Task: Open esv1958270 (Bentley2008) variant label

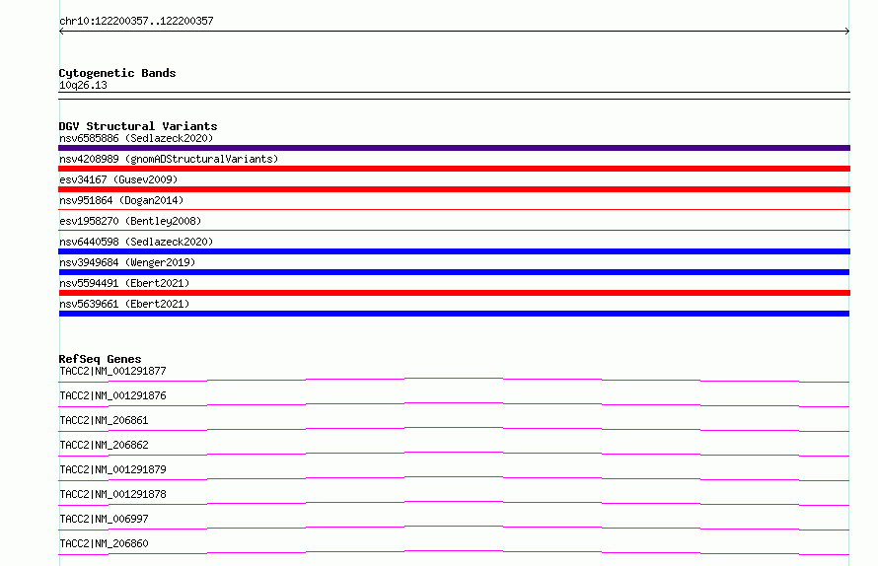Action: coord(130,221)
